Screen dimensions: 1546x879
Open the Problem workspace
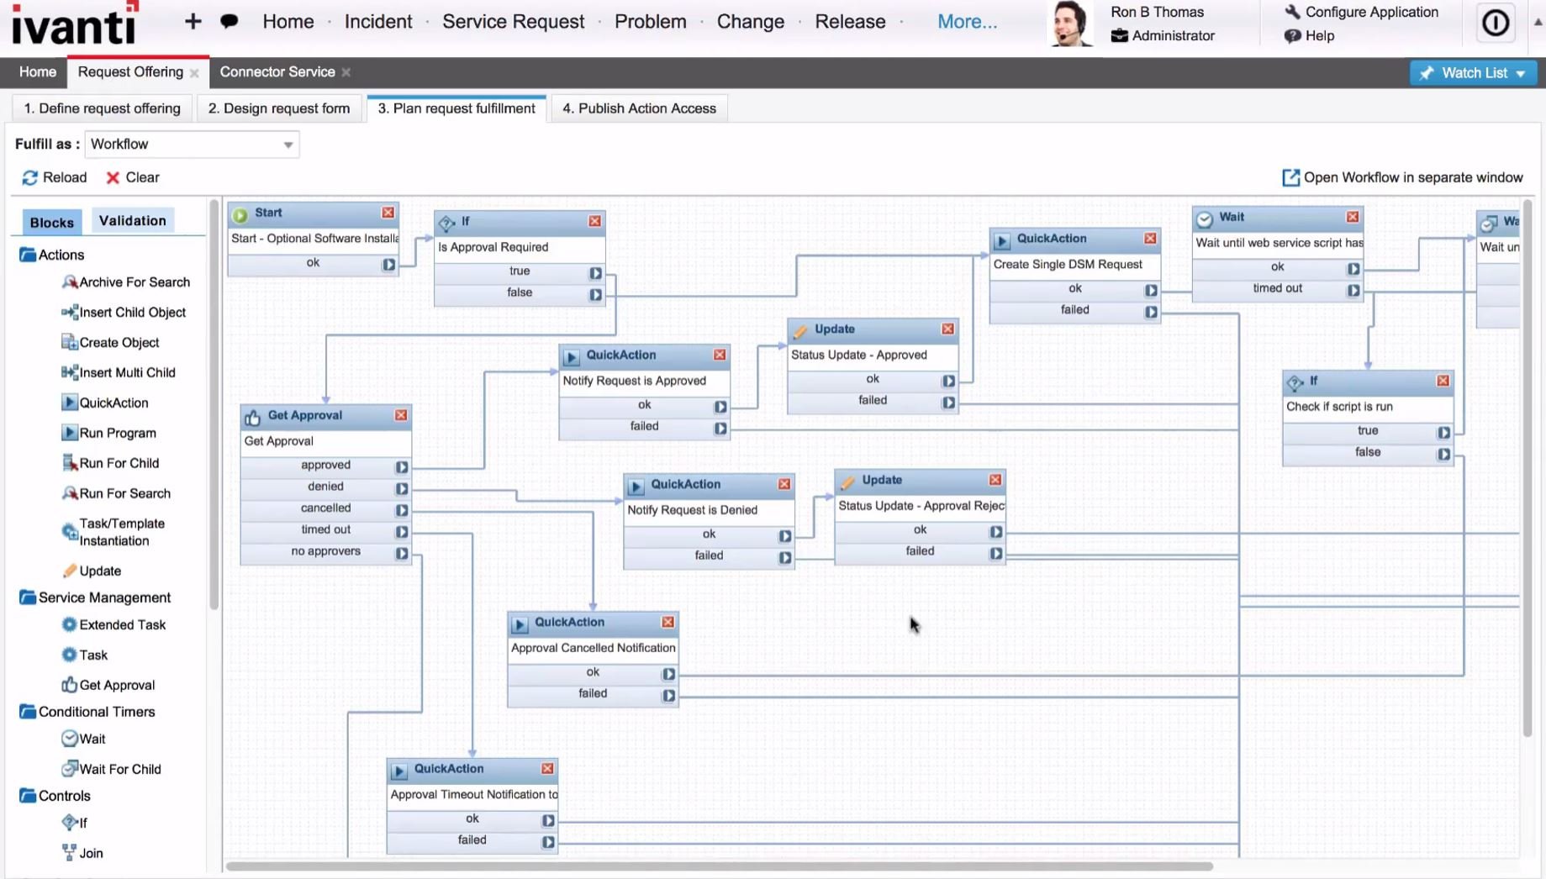pos(651,22)
